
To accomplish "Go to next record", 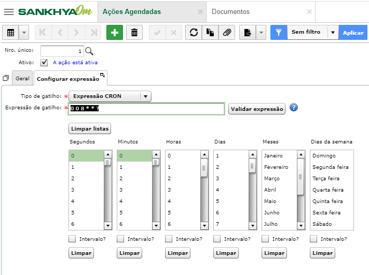I will 76,33.
